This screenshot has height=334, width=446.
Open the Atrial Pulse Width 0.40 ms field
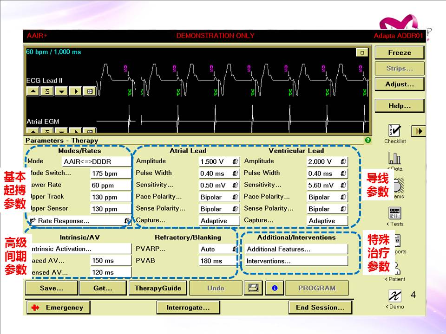coord(219,173)
